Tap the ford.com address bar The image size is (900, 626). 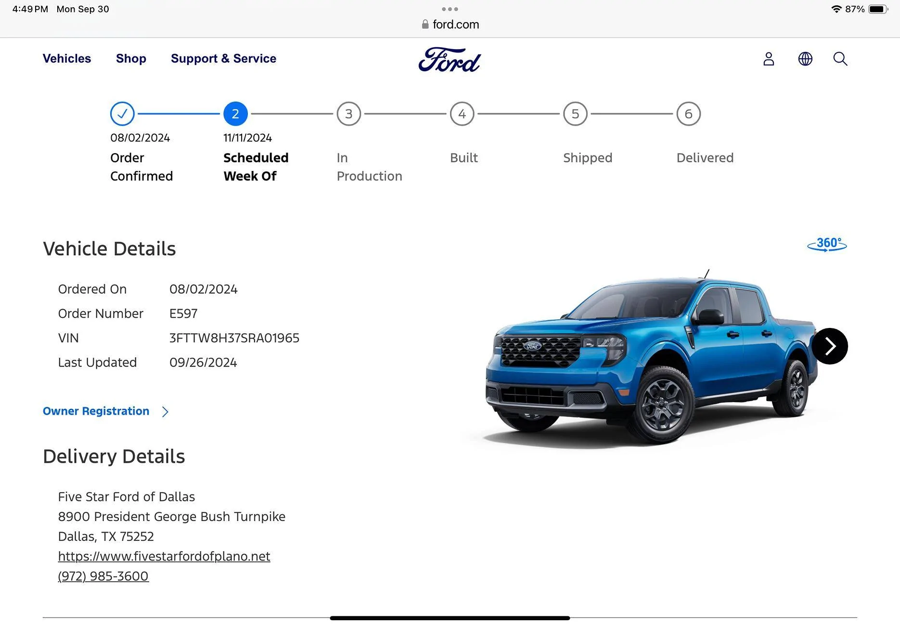(x=450, y=24)
